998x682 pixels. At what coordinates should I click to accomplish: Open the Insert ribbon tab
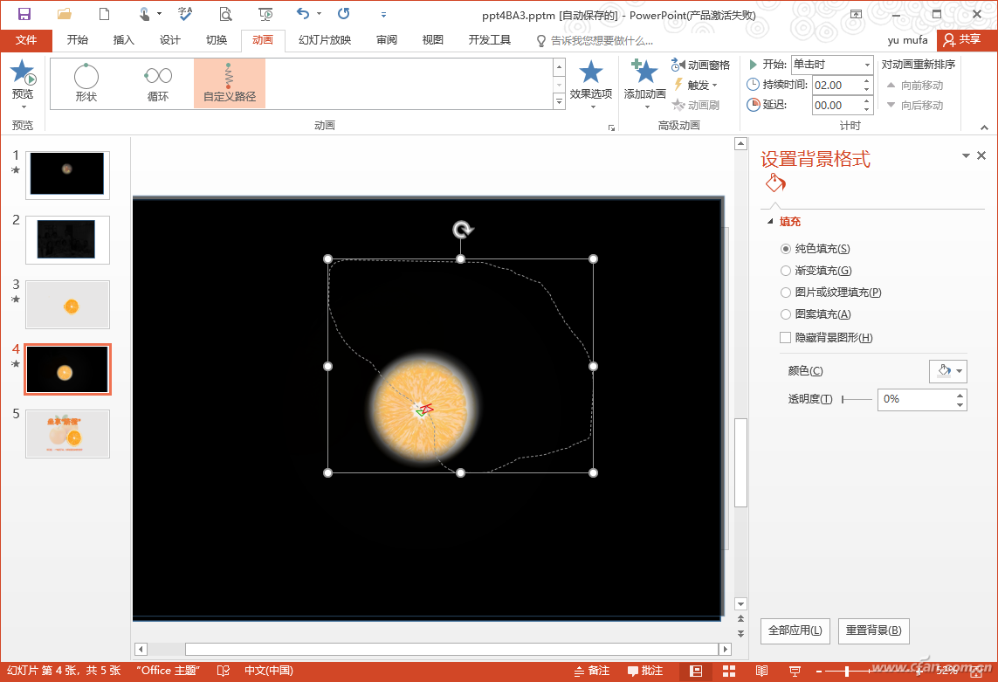[x=124, y=40]
